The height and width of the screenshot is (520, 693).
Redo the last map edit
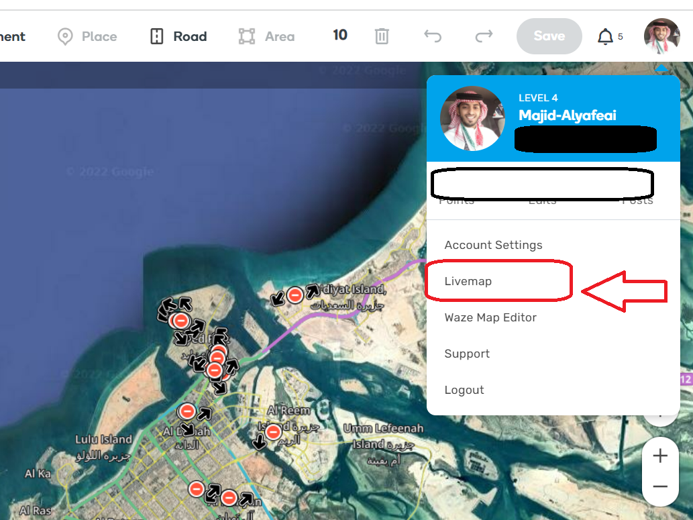tap(484, 36)
